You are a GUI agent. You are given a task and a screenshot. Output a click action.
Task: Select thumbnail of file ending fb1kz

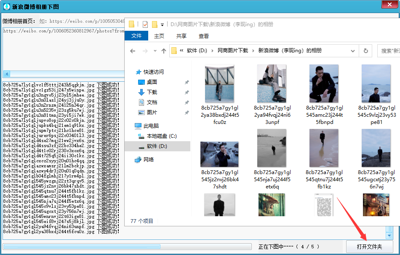point(324,148)
